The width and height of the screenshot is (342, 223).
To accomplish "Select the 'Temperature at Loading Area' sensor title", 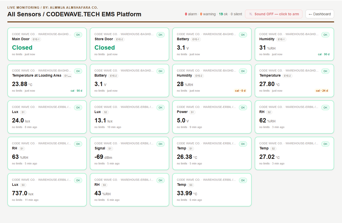I will 36,75.
